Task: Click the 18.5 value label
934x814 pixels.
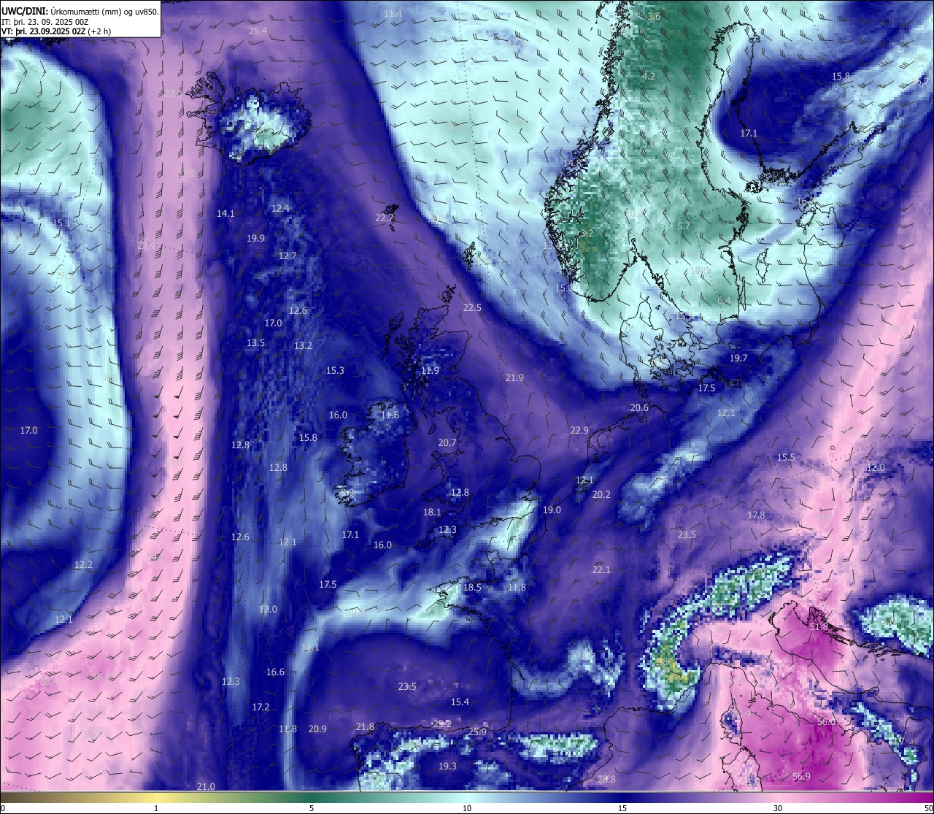Action: [472, 587]
